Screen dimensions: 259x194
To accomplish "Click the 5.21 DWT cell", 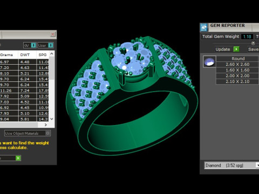I will coord(28,73).
